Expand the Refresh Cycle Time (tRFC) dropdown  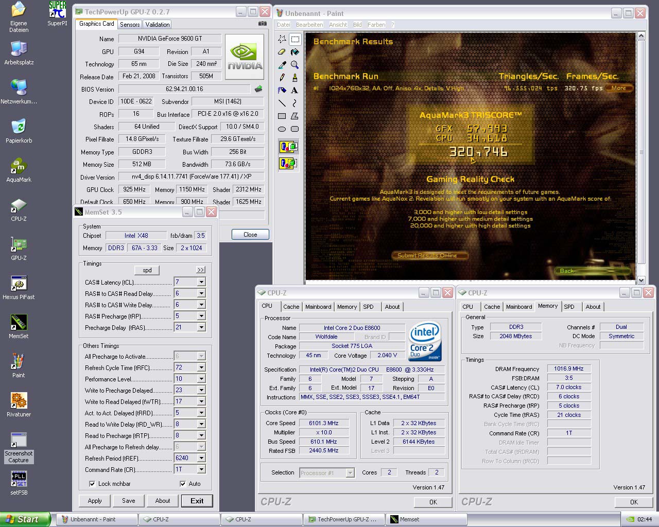[x=201, y=367]
